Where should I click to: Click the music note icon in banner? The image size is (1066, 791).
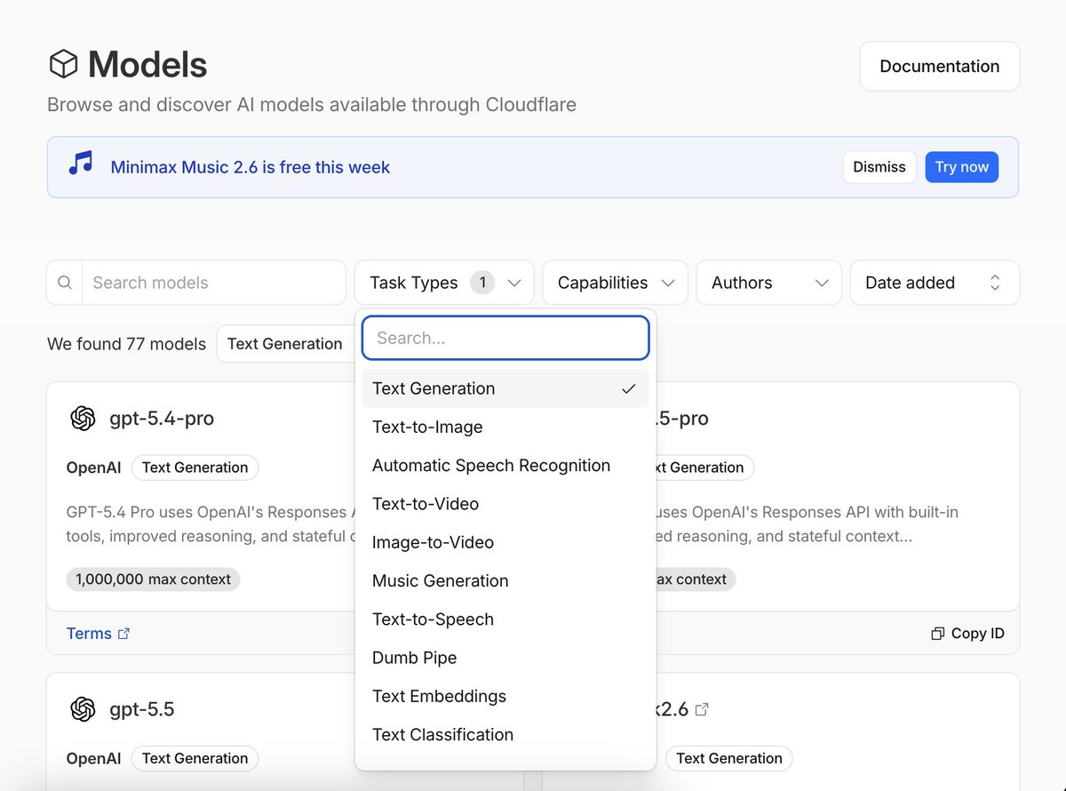coord(81,164)
